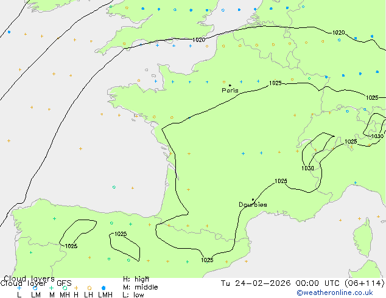Image resolution: width=386 pixels, height=298 pixels.
Task: Click the Paris city marker dot
Action: click(x=230, y=85)
